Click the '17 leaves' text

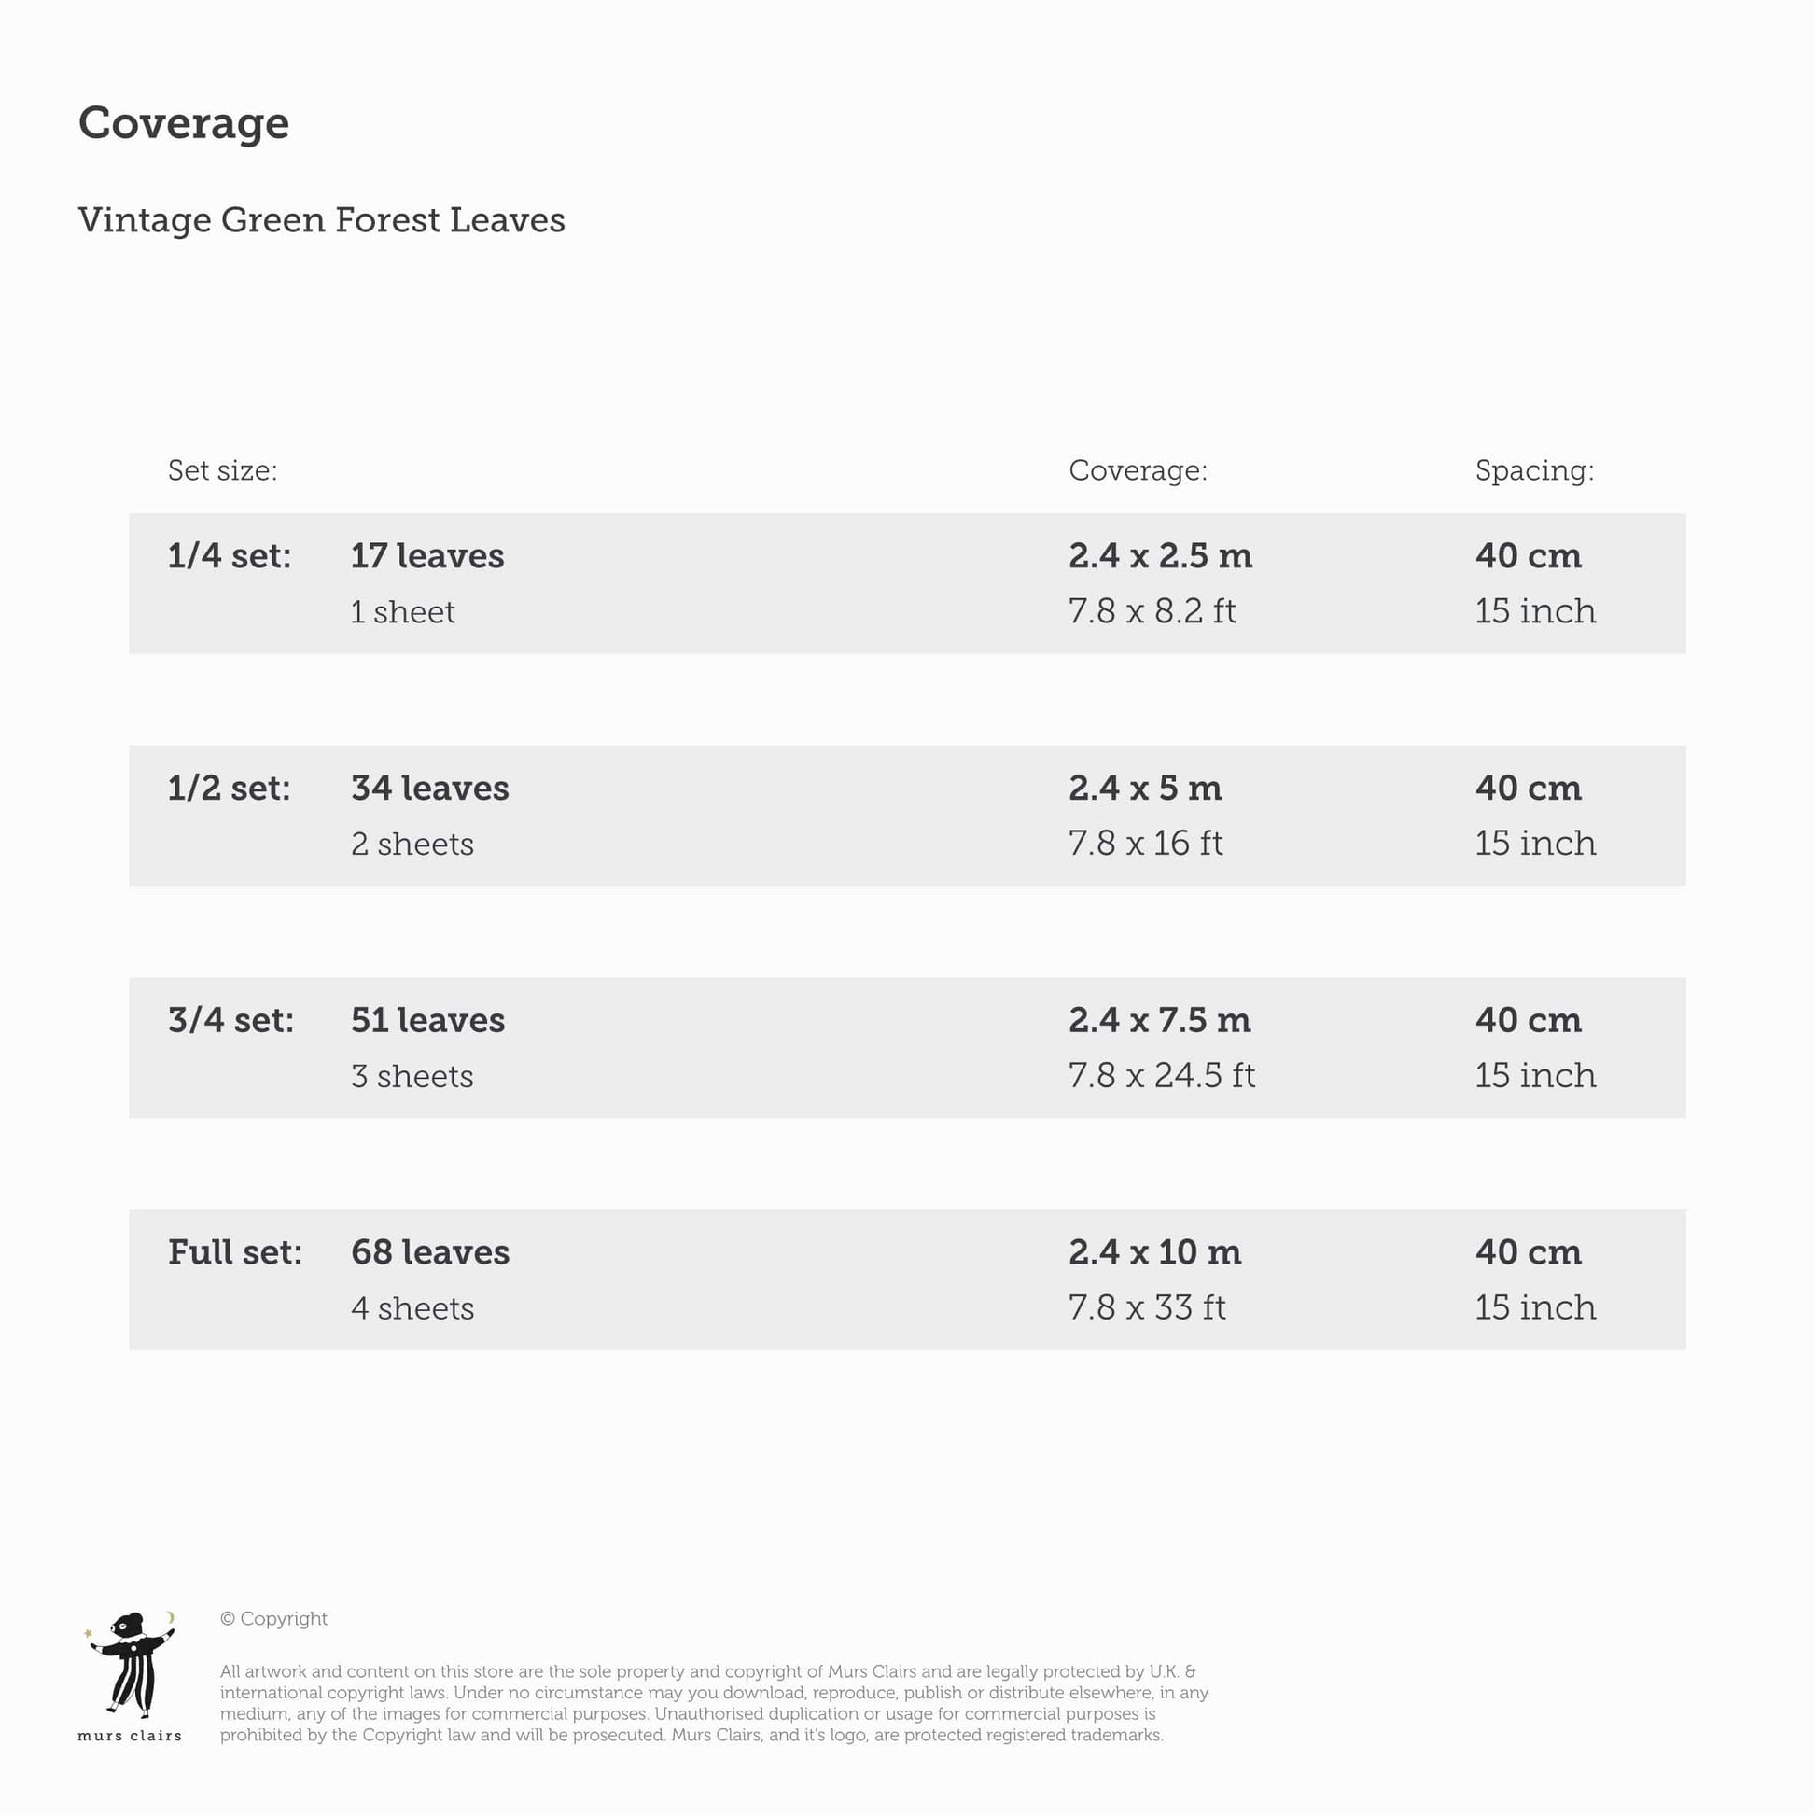tap(427, 555)
